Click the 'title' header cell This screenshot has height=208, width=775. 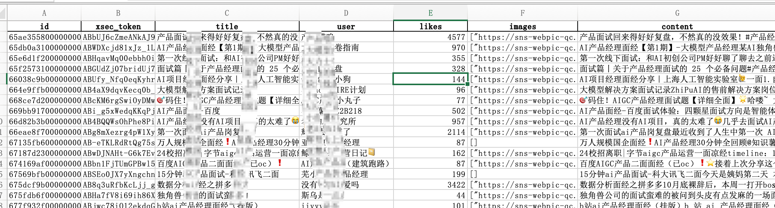pyautogui.click(x=227, y=26)
